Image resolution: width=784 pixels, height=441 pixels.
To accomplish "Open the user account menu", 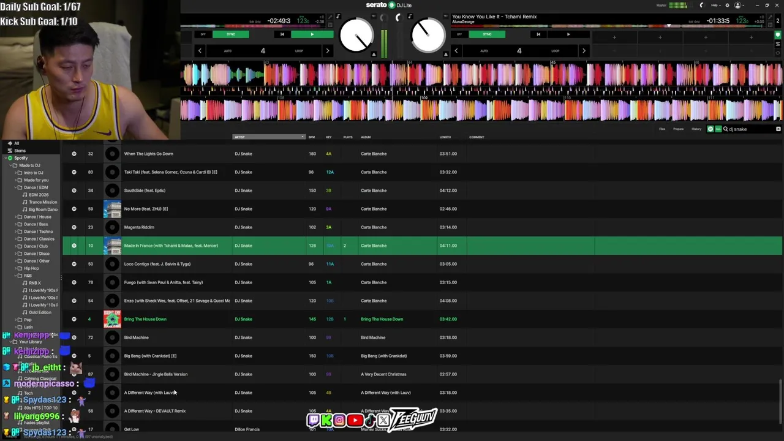I will (739, 6).
